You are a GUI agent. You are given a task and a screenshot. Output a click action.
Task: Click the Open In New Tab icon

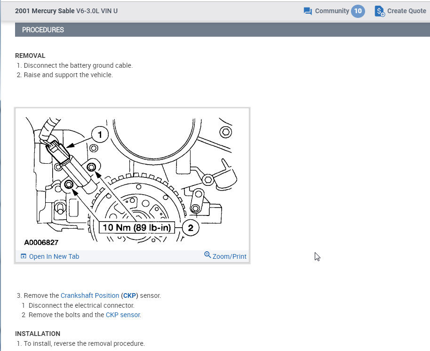tap(24, 256)
